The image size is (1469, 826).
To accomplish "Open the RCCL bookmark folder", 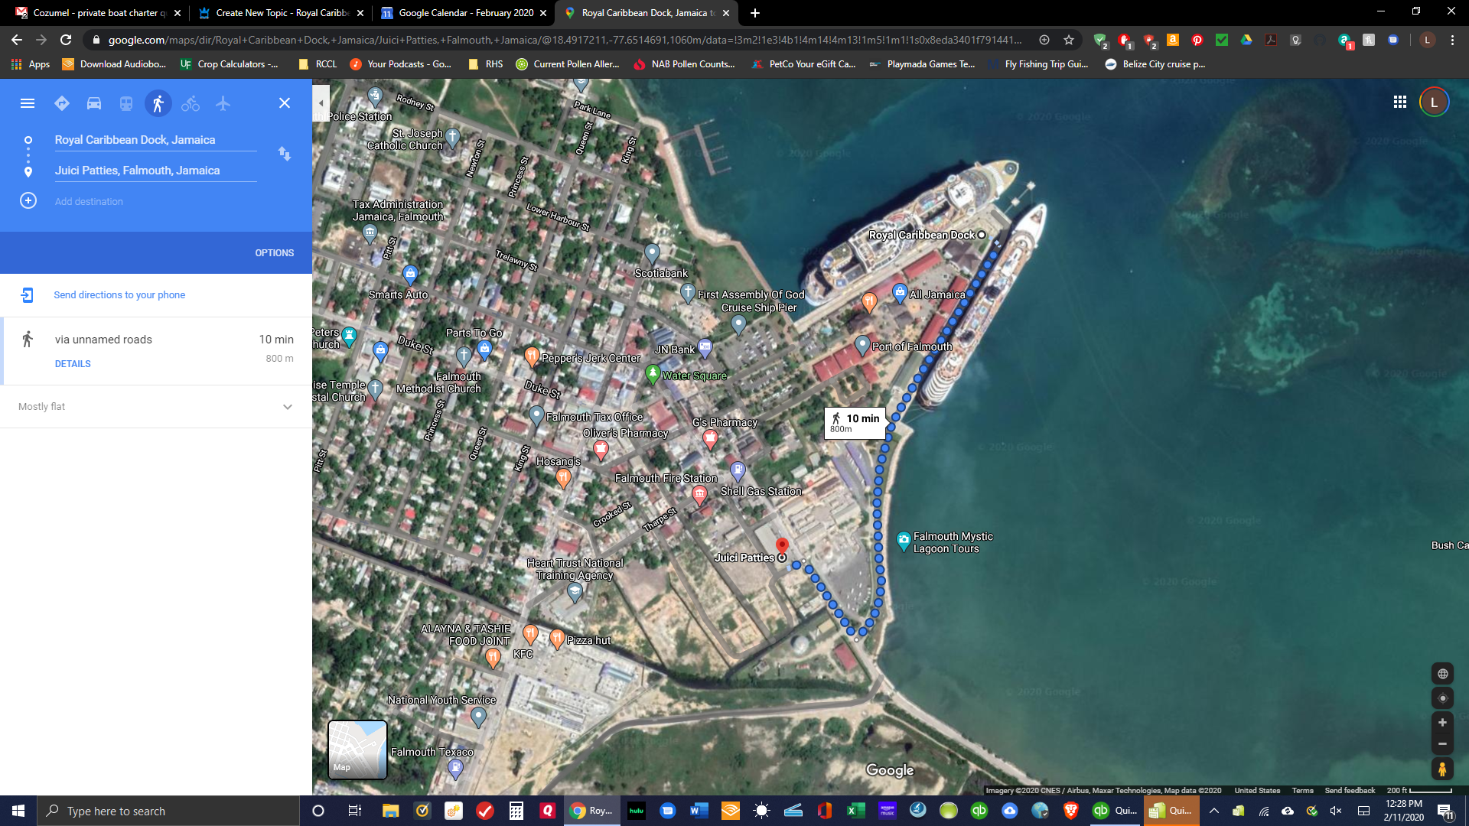I will (x=318, y=64).
